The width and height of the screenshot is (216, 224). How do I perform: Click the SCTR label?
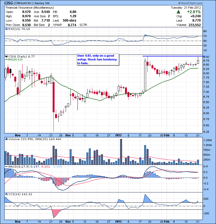[83, 25]
